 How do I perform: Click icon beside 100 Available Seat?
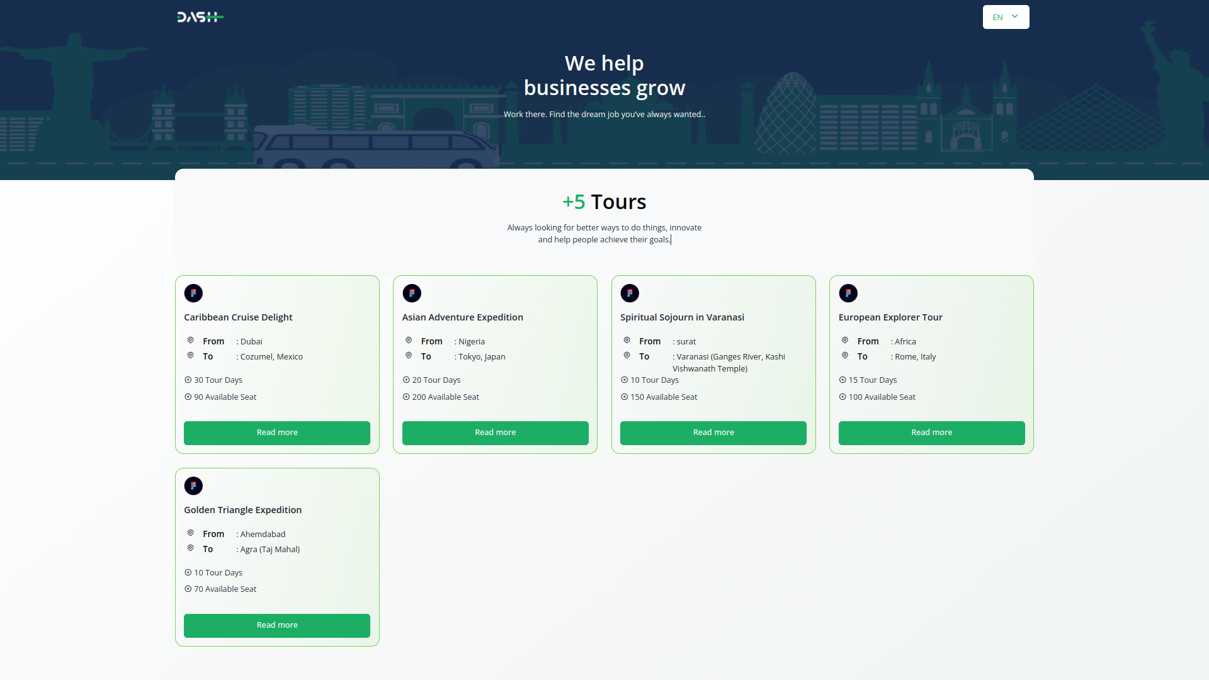coord(843,397)
